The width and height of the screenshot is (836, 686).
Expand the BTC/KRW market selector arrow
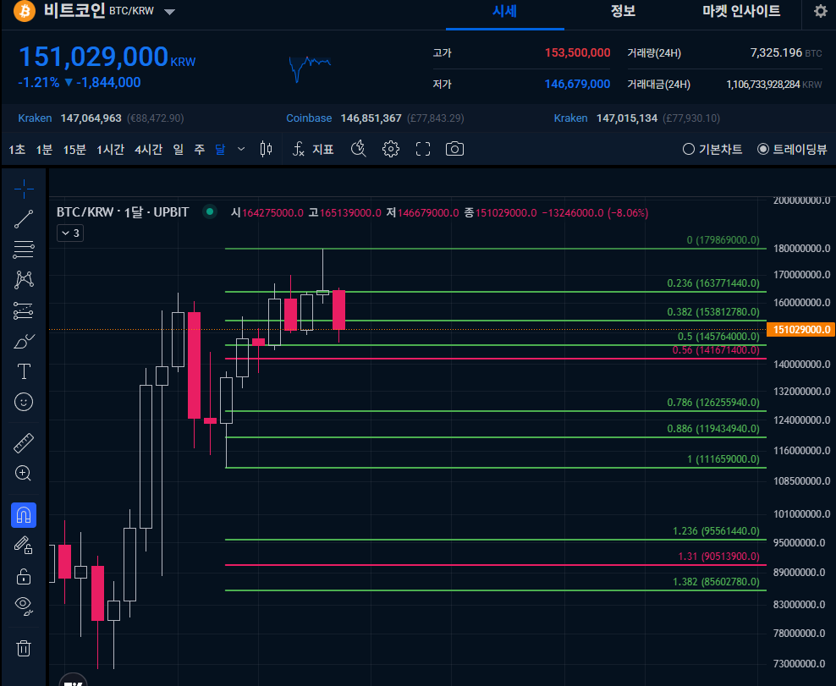click(x=169, y=12)
